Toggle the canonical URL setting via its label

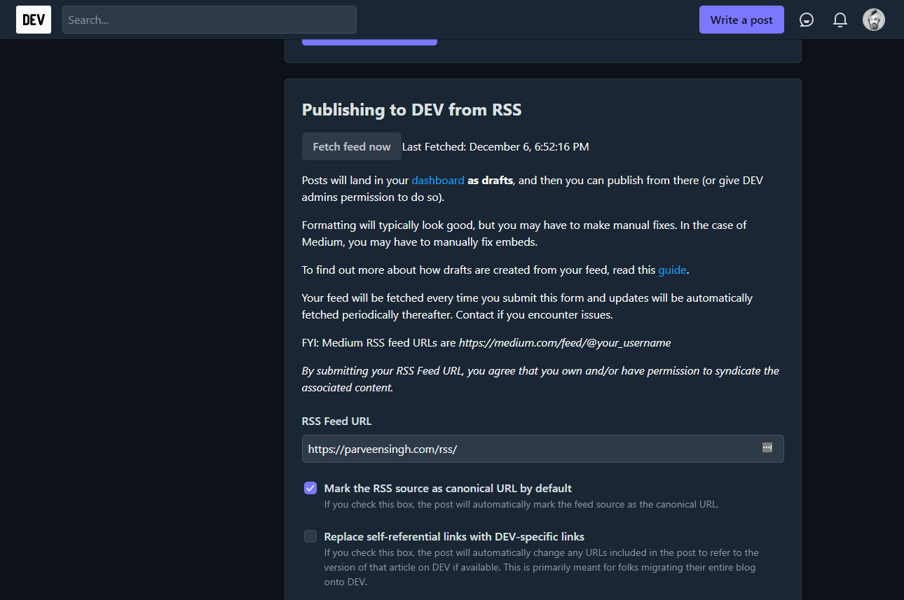pos(447,488)
